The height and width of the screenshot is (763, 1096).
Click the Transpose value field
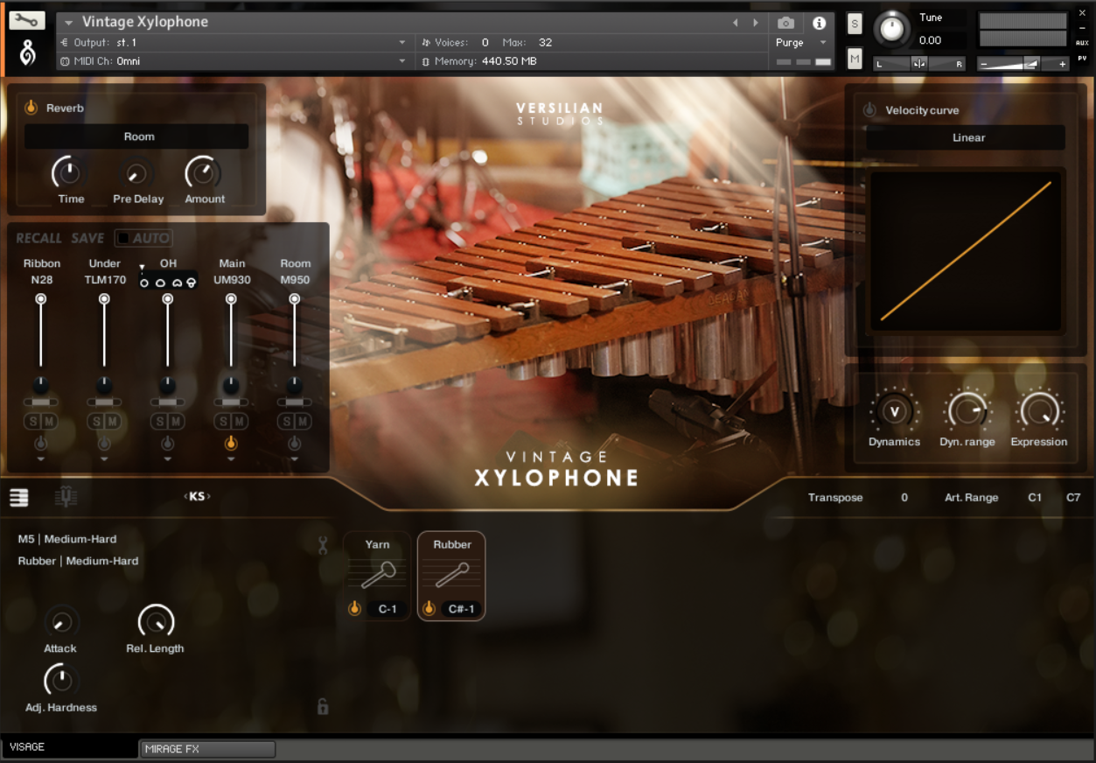[x=904, y=497]
